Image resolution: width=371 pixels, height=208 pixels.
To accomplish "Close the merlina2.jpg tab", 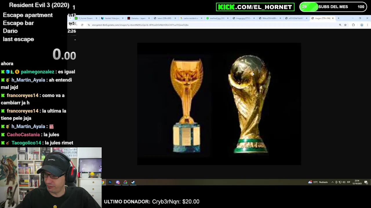I will pyautogui.click(x=228, y=18).
